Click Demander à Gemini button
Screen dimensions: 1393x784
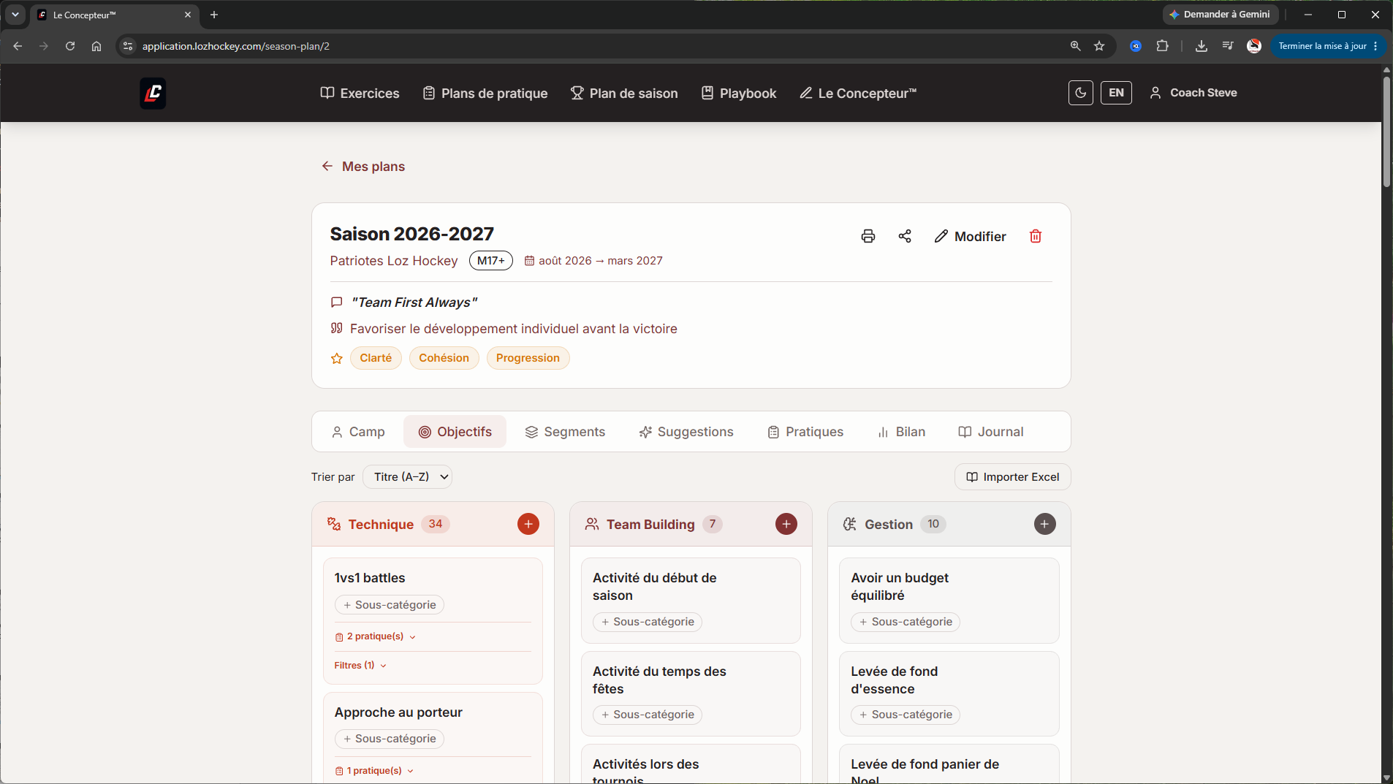[x=1220, y=15]
